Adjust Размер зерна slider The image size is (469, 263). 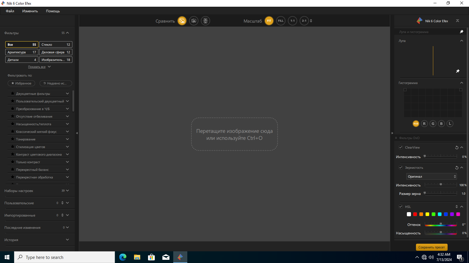(441, 193)
